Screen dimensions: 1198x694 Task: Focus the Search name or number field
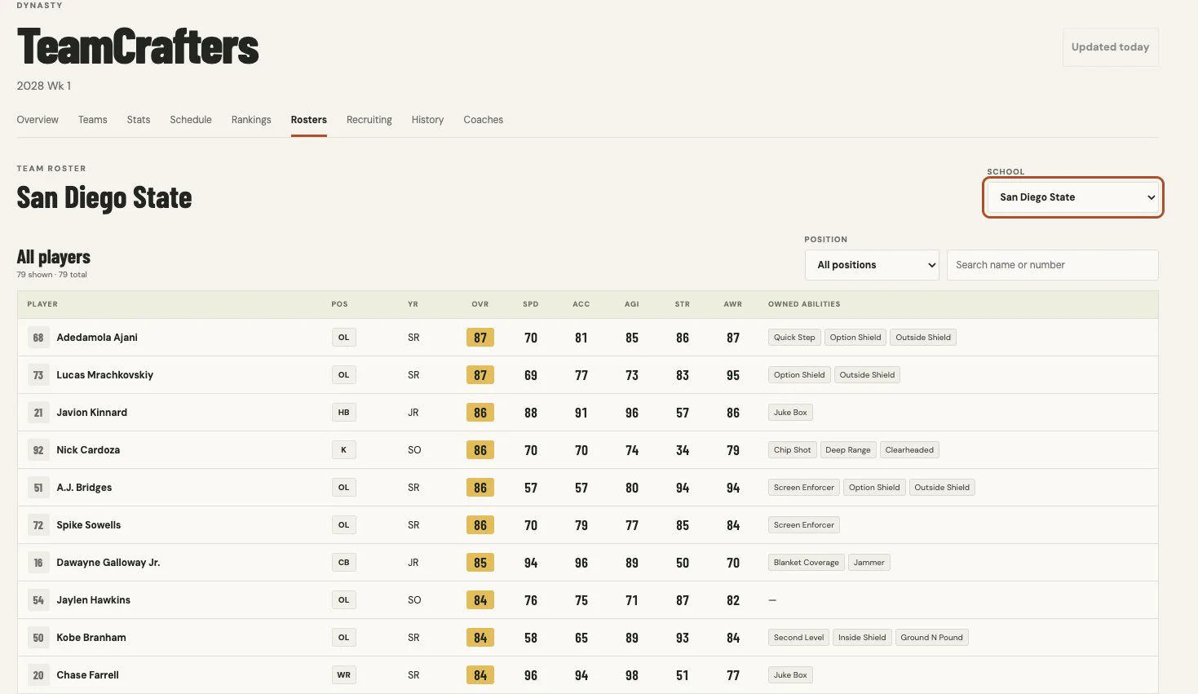(1052, 265)
